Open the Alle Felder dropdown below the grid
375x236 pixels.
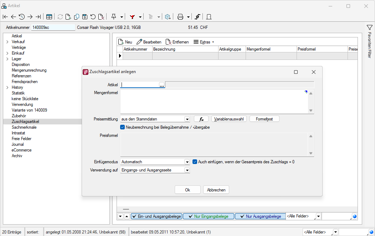tap(318, 216)
